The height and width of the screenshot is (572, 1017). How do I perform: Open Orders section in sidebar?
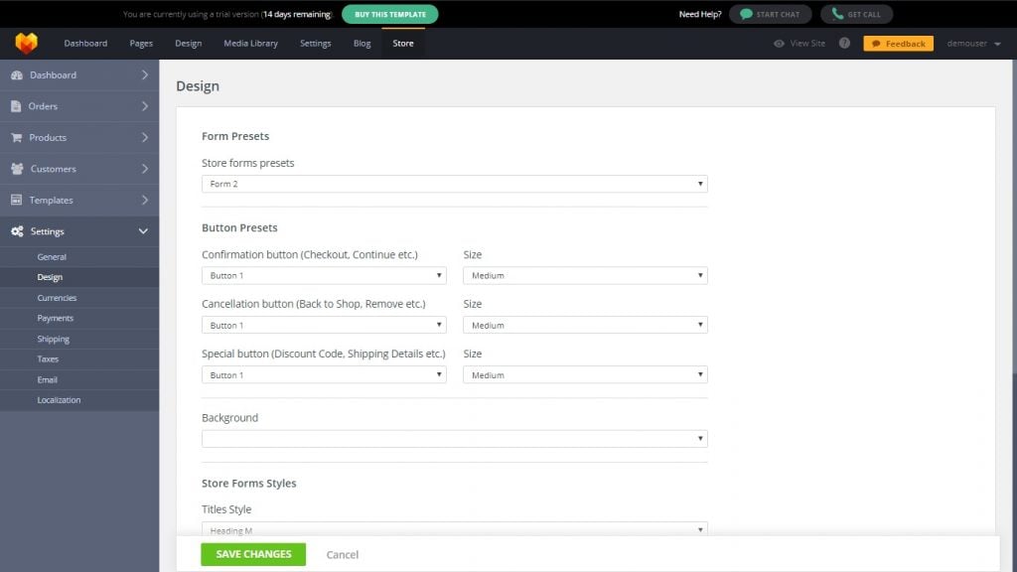tap(79, 106)
